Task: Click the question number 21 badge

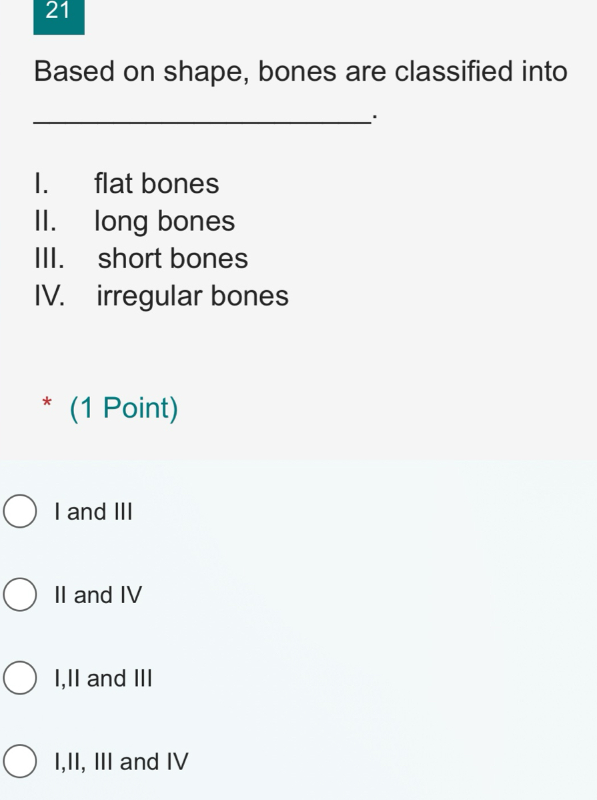Action: coord(59,13)
